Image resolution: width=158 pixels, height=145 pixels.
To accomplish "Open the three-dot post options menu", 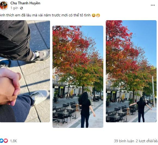I will point(153,5).
